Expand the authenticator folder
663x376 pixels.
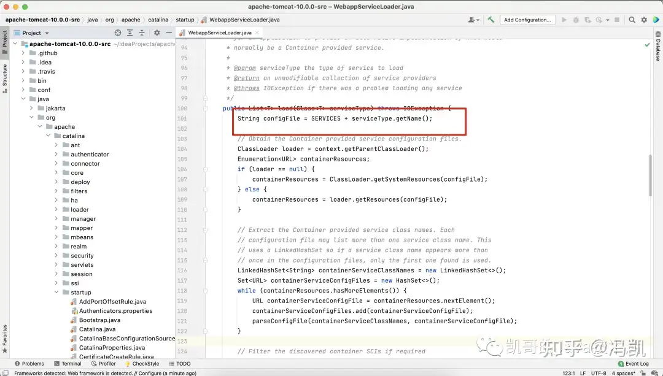pos(56,155)
